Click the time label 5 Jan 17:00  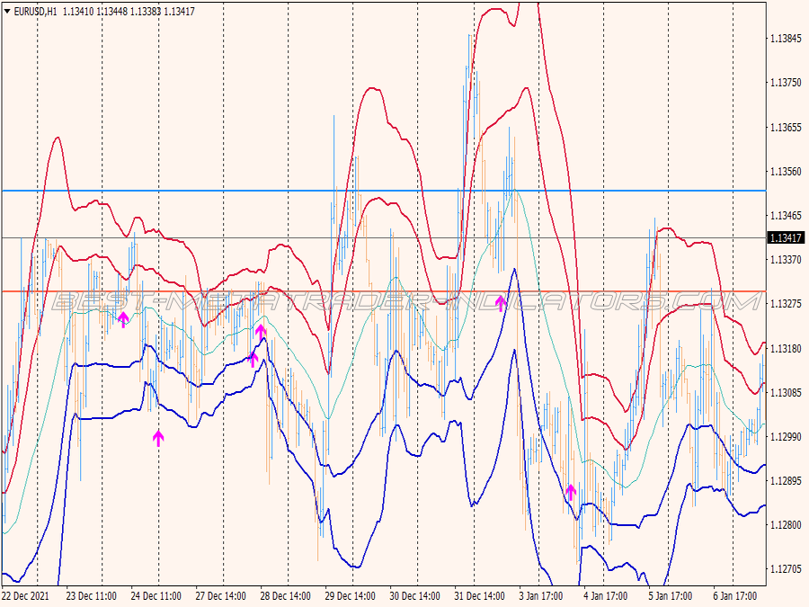671,596
